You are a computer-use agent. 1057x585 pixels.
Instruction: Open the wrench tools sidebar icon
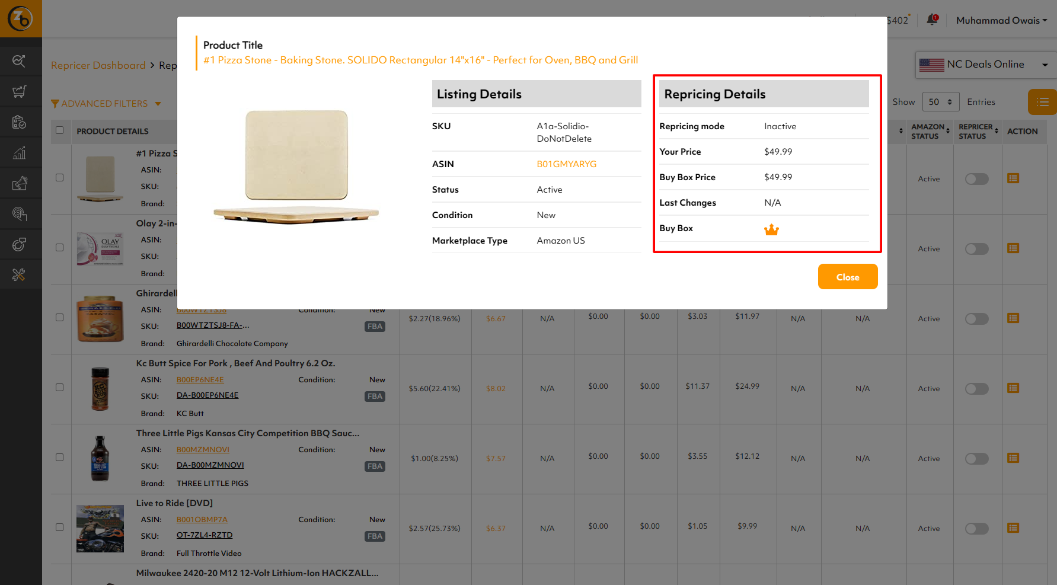point(20,275)
